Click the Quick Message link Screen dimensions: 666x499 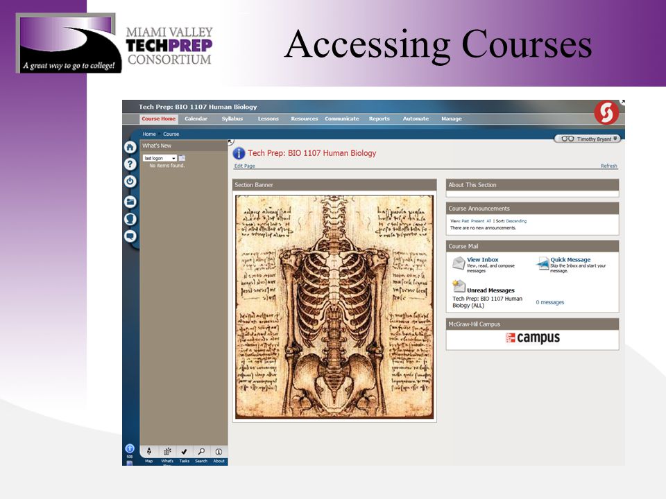coord(570,260)
